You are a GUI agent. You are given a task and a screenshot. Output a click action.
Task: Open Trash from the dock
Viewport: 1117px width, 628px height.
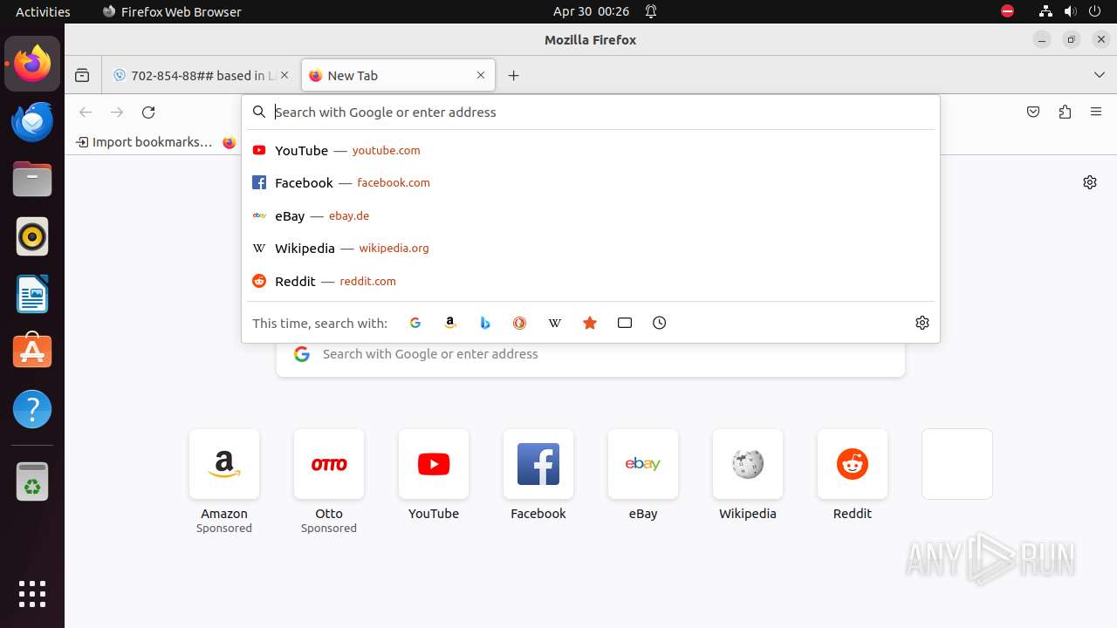[x=32, y=481]
